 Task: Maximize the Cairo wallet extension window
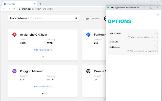pos(151,8)
